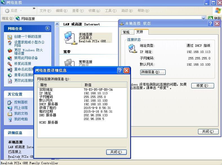Click the 详细信息 panel header

[x=19, y=133]
